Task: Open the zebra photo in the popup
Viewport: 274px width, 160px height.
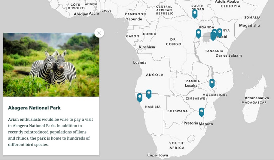Action: click(x=51, y=64)
